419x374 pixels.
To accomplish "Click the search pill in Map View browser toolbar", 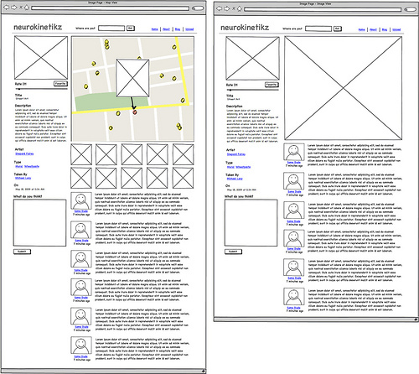I will (x=198, y=8).
